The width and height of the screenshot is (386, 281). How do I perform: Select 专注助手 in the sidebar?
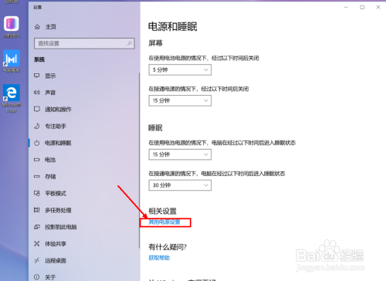tap(56, 126)
